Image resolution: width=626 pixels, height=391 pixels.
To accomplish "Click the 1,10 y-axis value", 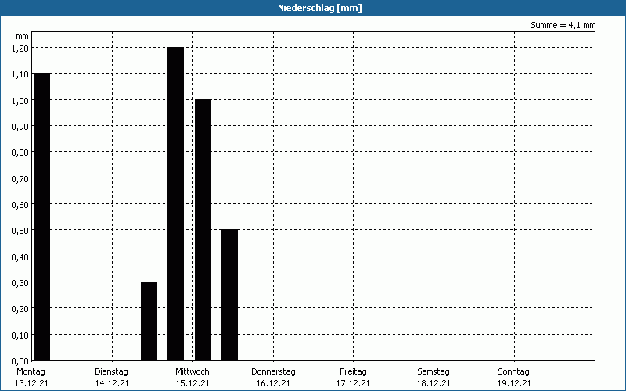I will (x=20, y=74).
